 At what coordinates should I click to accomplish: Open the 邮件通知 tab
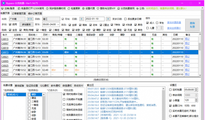pyautogui.click(x=56, y=86)
